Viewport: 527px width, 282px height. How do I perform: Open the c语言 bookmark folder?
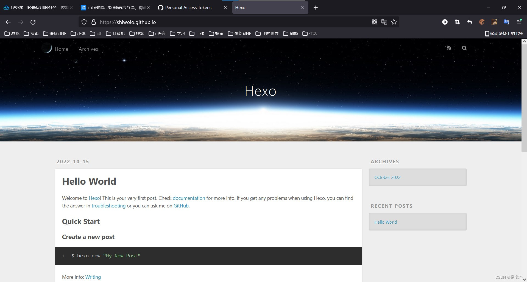[x=157, y=34]
